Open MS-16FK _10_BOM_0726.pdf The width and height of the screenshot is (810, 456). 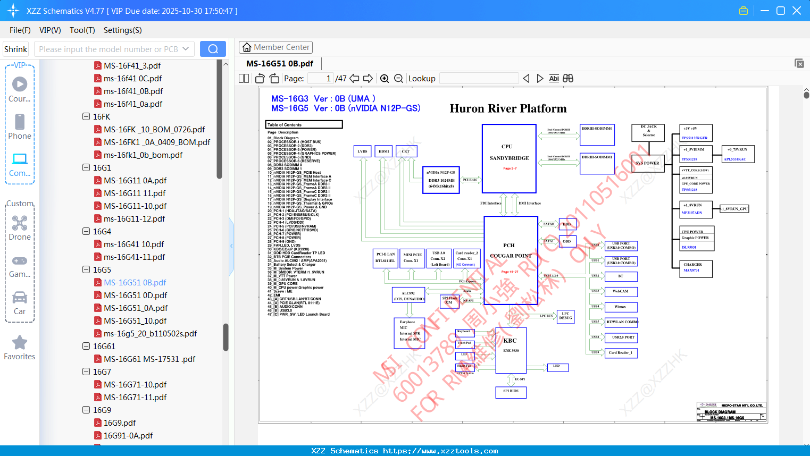click(154, 129)
